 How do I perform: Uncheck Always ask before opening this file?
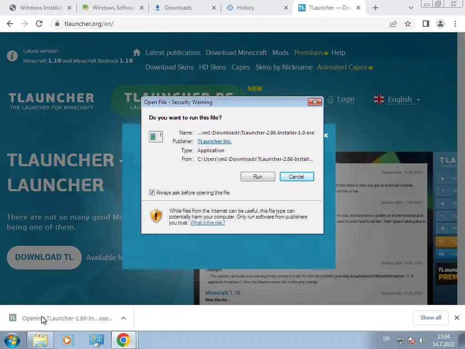tap(152, 193)
